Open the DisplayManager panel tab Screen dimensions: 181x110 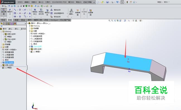pos(15,24)
